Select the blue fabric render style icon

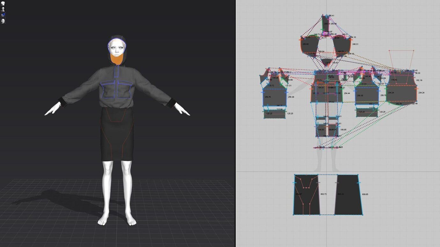click(3, 15)
